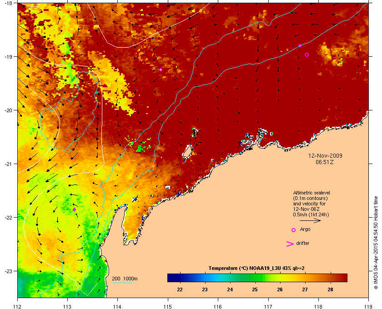382x309 pixels.
Task: Click the colorbar value 26
Action: [280, 289]
